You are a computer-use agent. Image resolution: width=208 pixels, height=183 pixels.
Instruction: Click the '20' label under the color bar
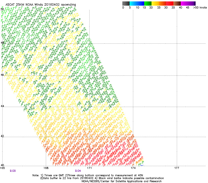click(151, 8)
